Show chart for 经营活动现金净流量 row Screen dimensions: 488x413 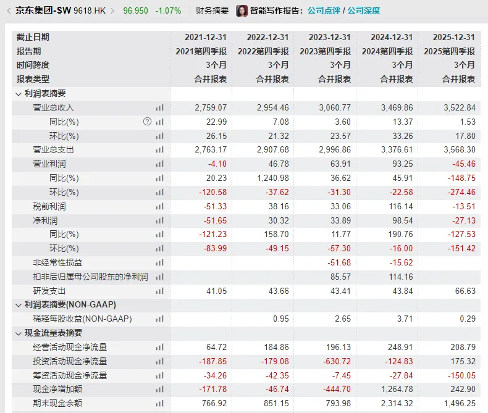159,347
